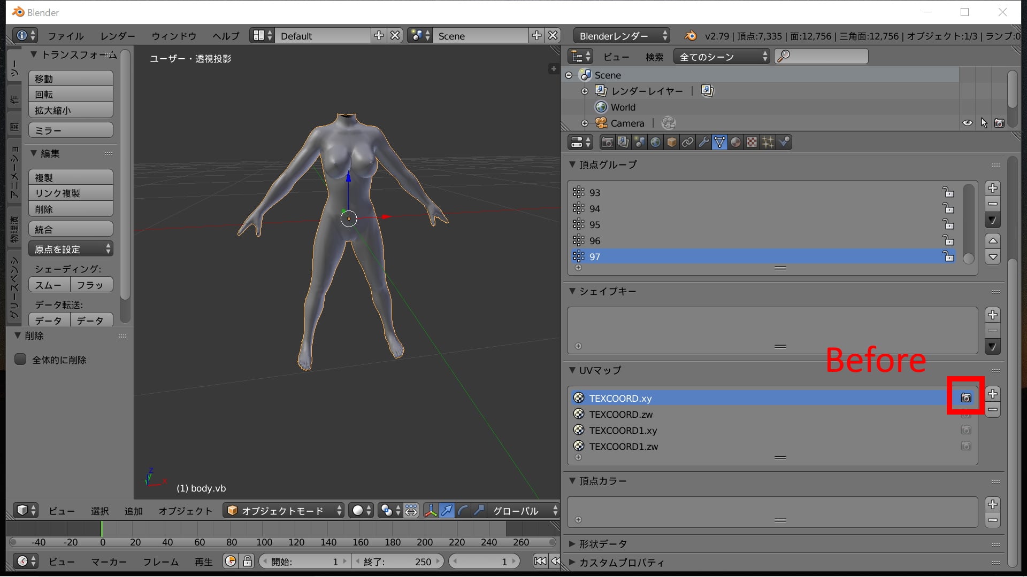The height and width of the screenshot is (577, 1027).
Task: Open the ファイル menu
Action: pos(66,36)
